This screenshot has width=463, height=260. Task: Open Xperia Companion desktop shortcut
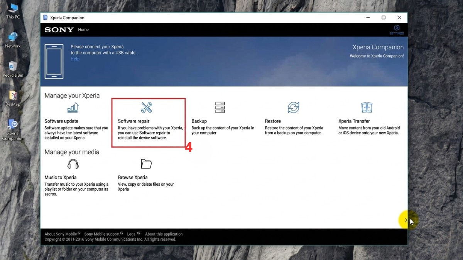pyautogui.click(x=13, y=130)
